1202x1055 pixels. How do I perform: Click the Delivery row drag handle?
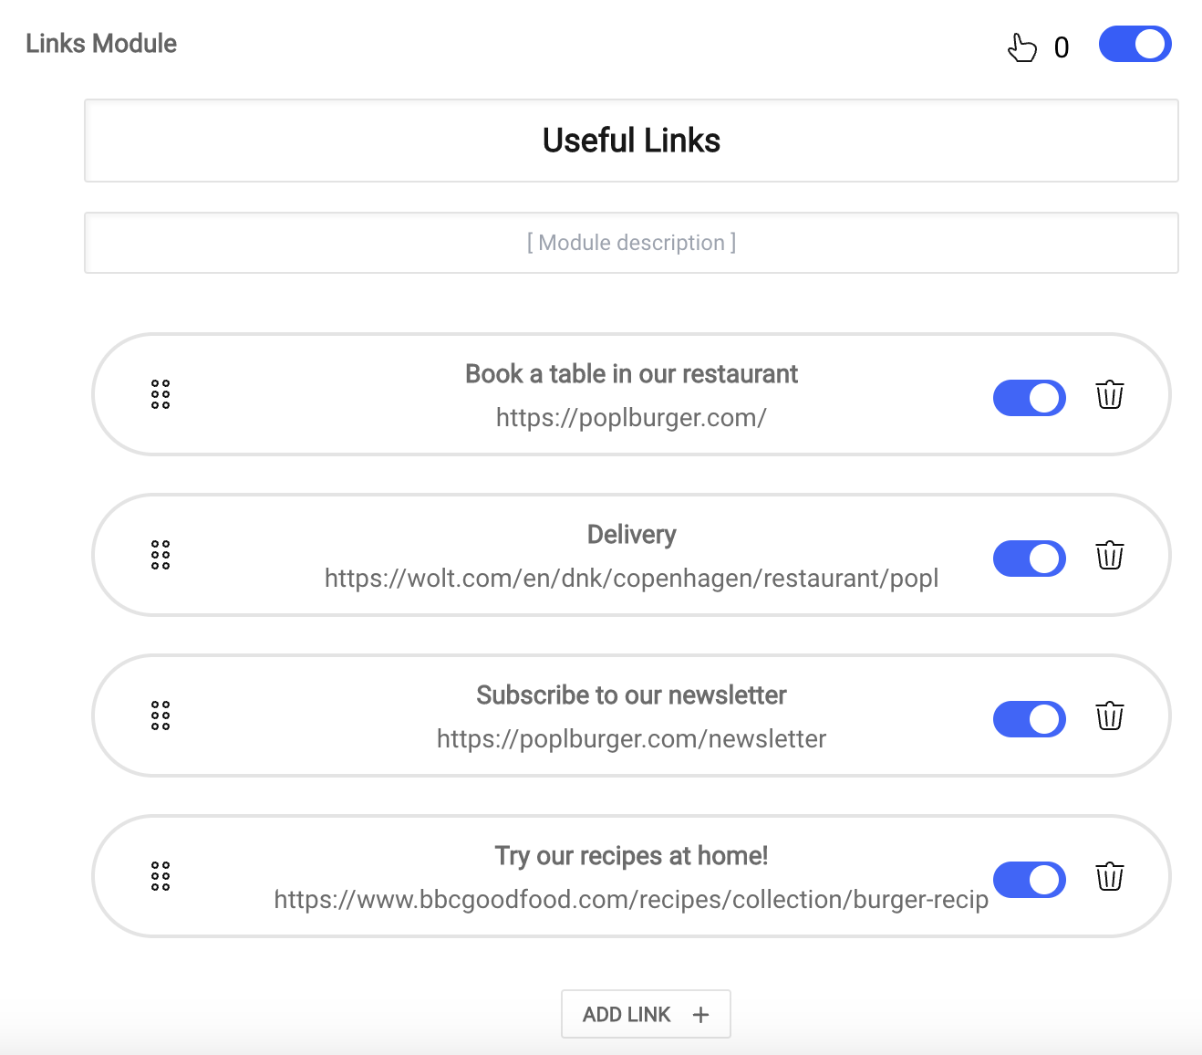coord(161,555)
